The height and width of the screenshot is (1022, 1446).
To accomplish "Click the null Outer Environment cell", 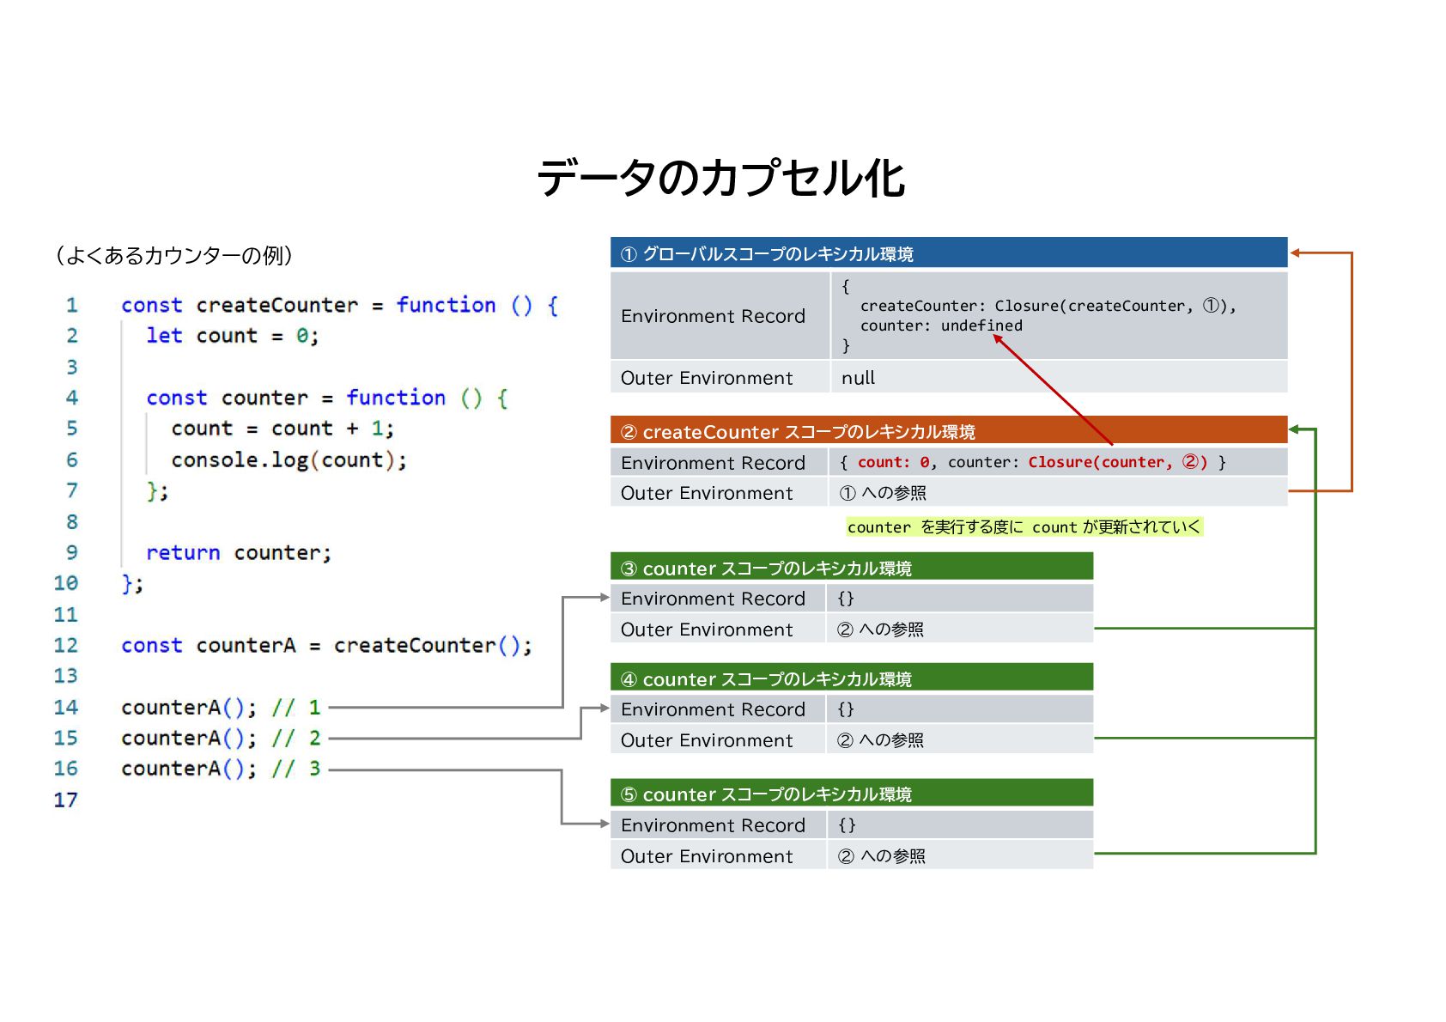I will click(x=1059, y=378).
